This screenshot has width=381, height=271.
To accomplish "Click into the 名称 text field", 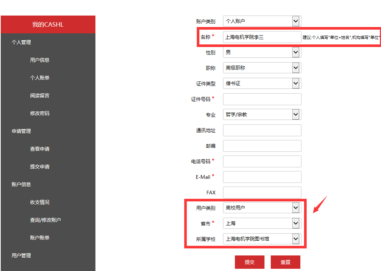I will click(262, 37).
